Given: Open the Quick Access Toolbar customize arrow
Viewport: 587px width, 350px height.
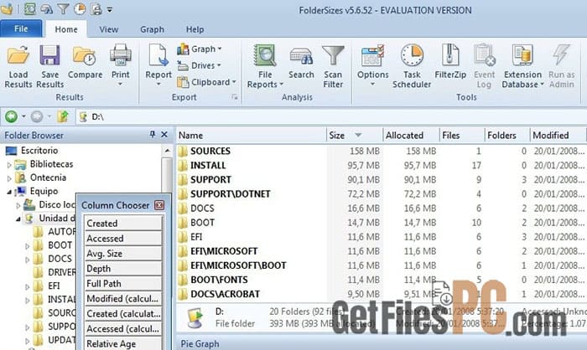Looking at the screenshot, I should point(110,10).
